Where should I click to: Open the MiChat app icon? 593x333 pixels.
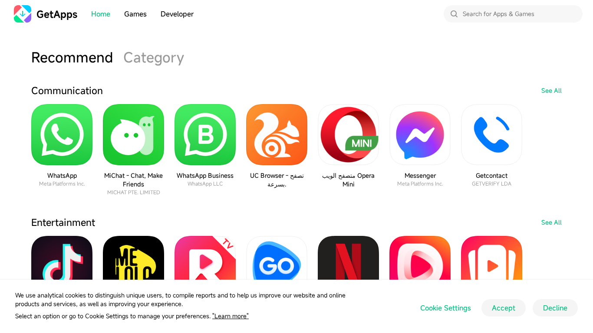click(133, 134)
